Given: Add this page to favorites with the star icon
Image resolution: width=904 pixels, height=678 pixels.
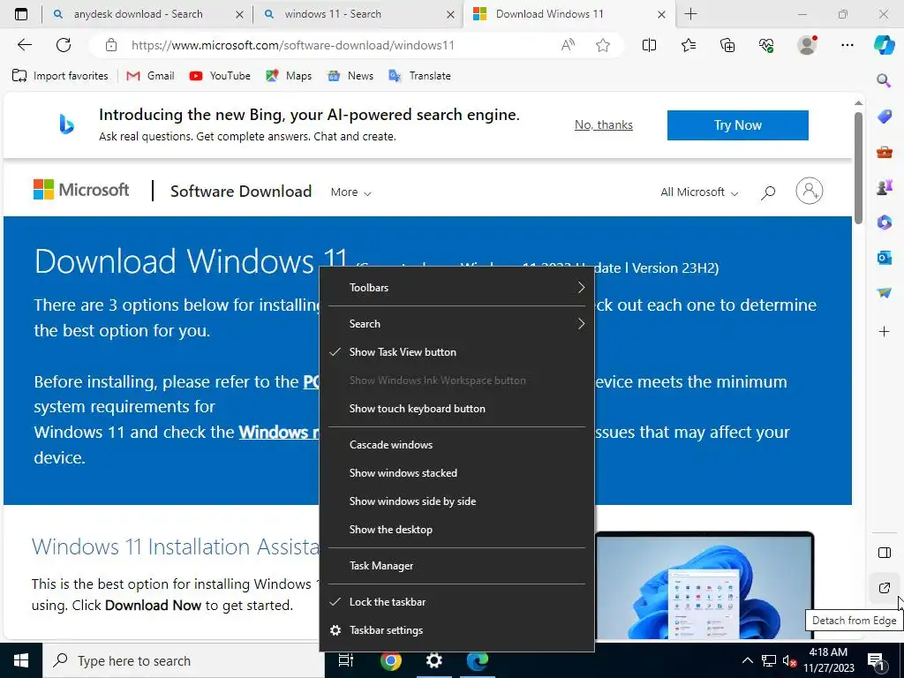Looking at the screenshot, I should pyautogui.click(x=603, y=45).
